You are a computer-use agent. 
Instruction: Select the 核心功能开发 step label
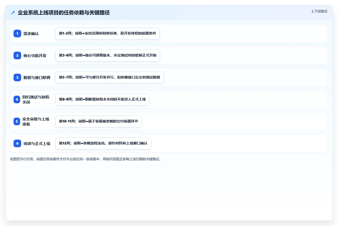[35, 55]
